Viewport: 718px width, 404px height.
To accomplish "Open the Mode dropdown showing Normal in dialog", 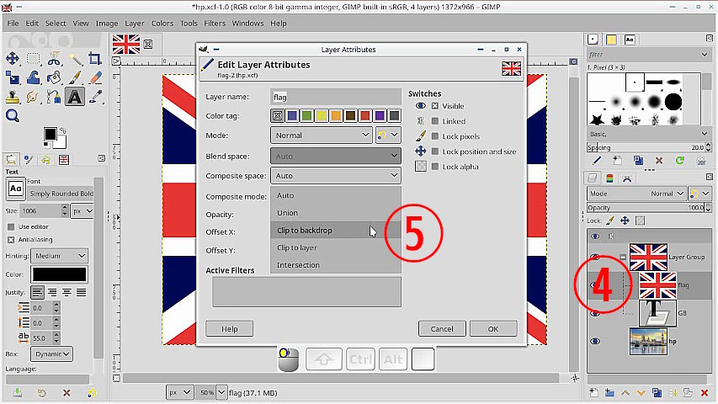I will (x=322, y=136).
